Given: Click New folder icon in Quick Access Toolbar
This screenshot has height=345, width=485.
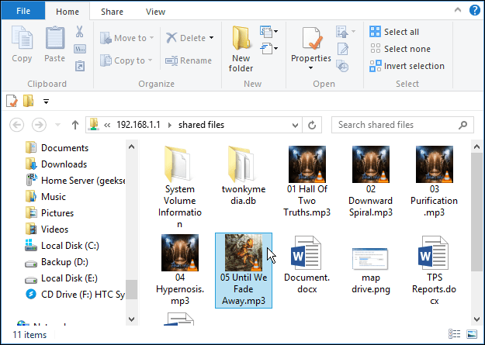Looking at the screenshot, I should coord(29,101).
